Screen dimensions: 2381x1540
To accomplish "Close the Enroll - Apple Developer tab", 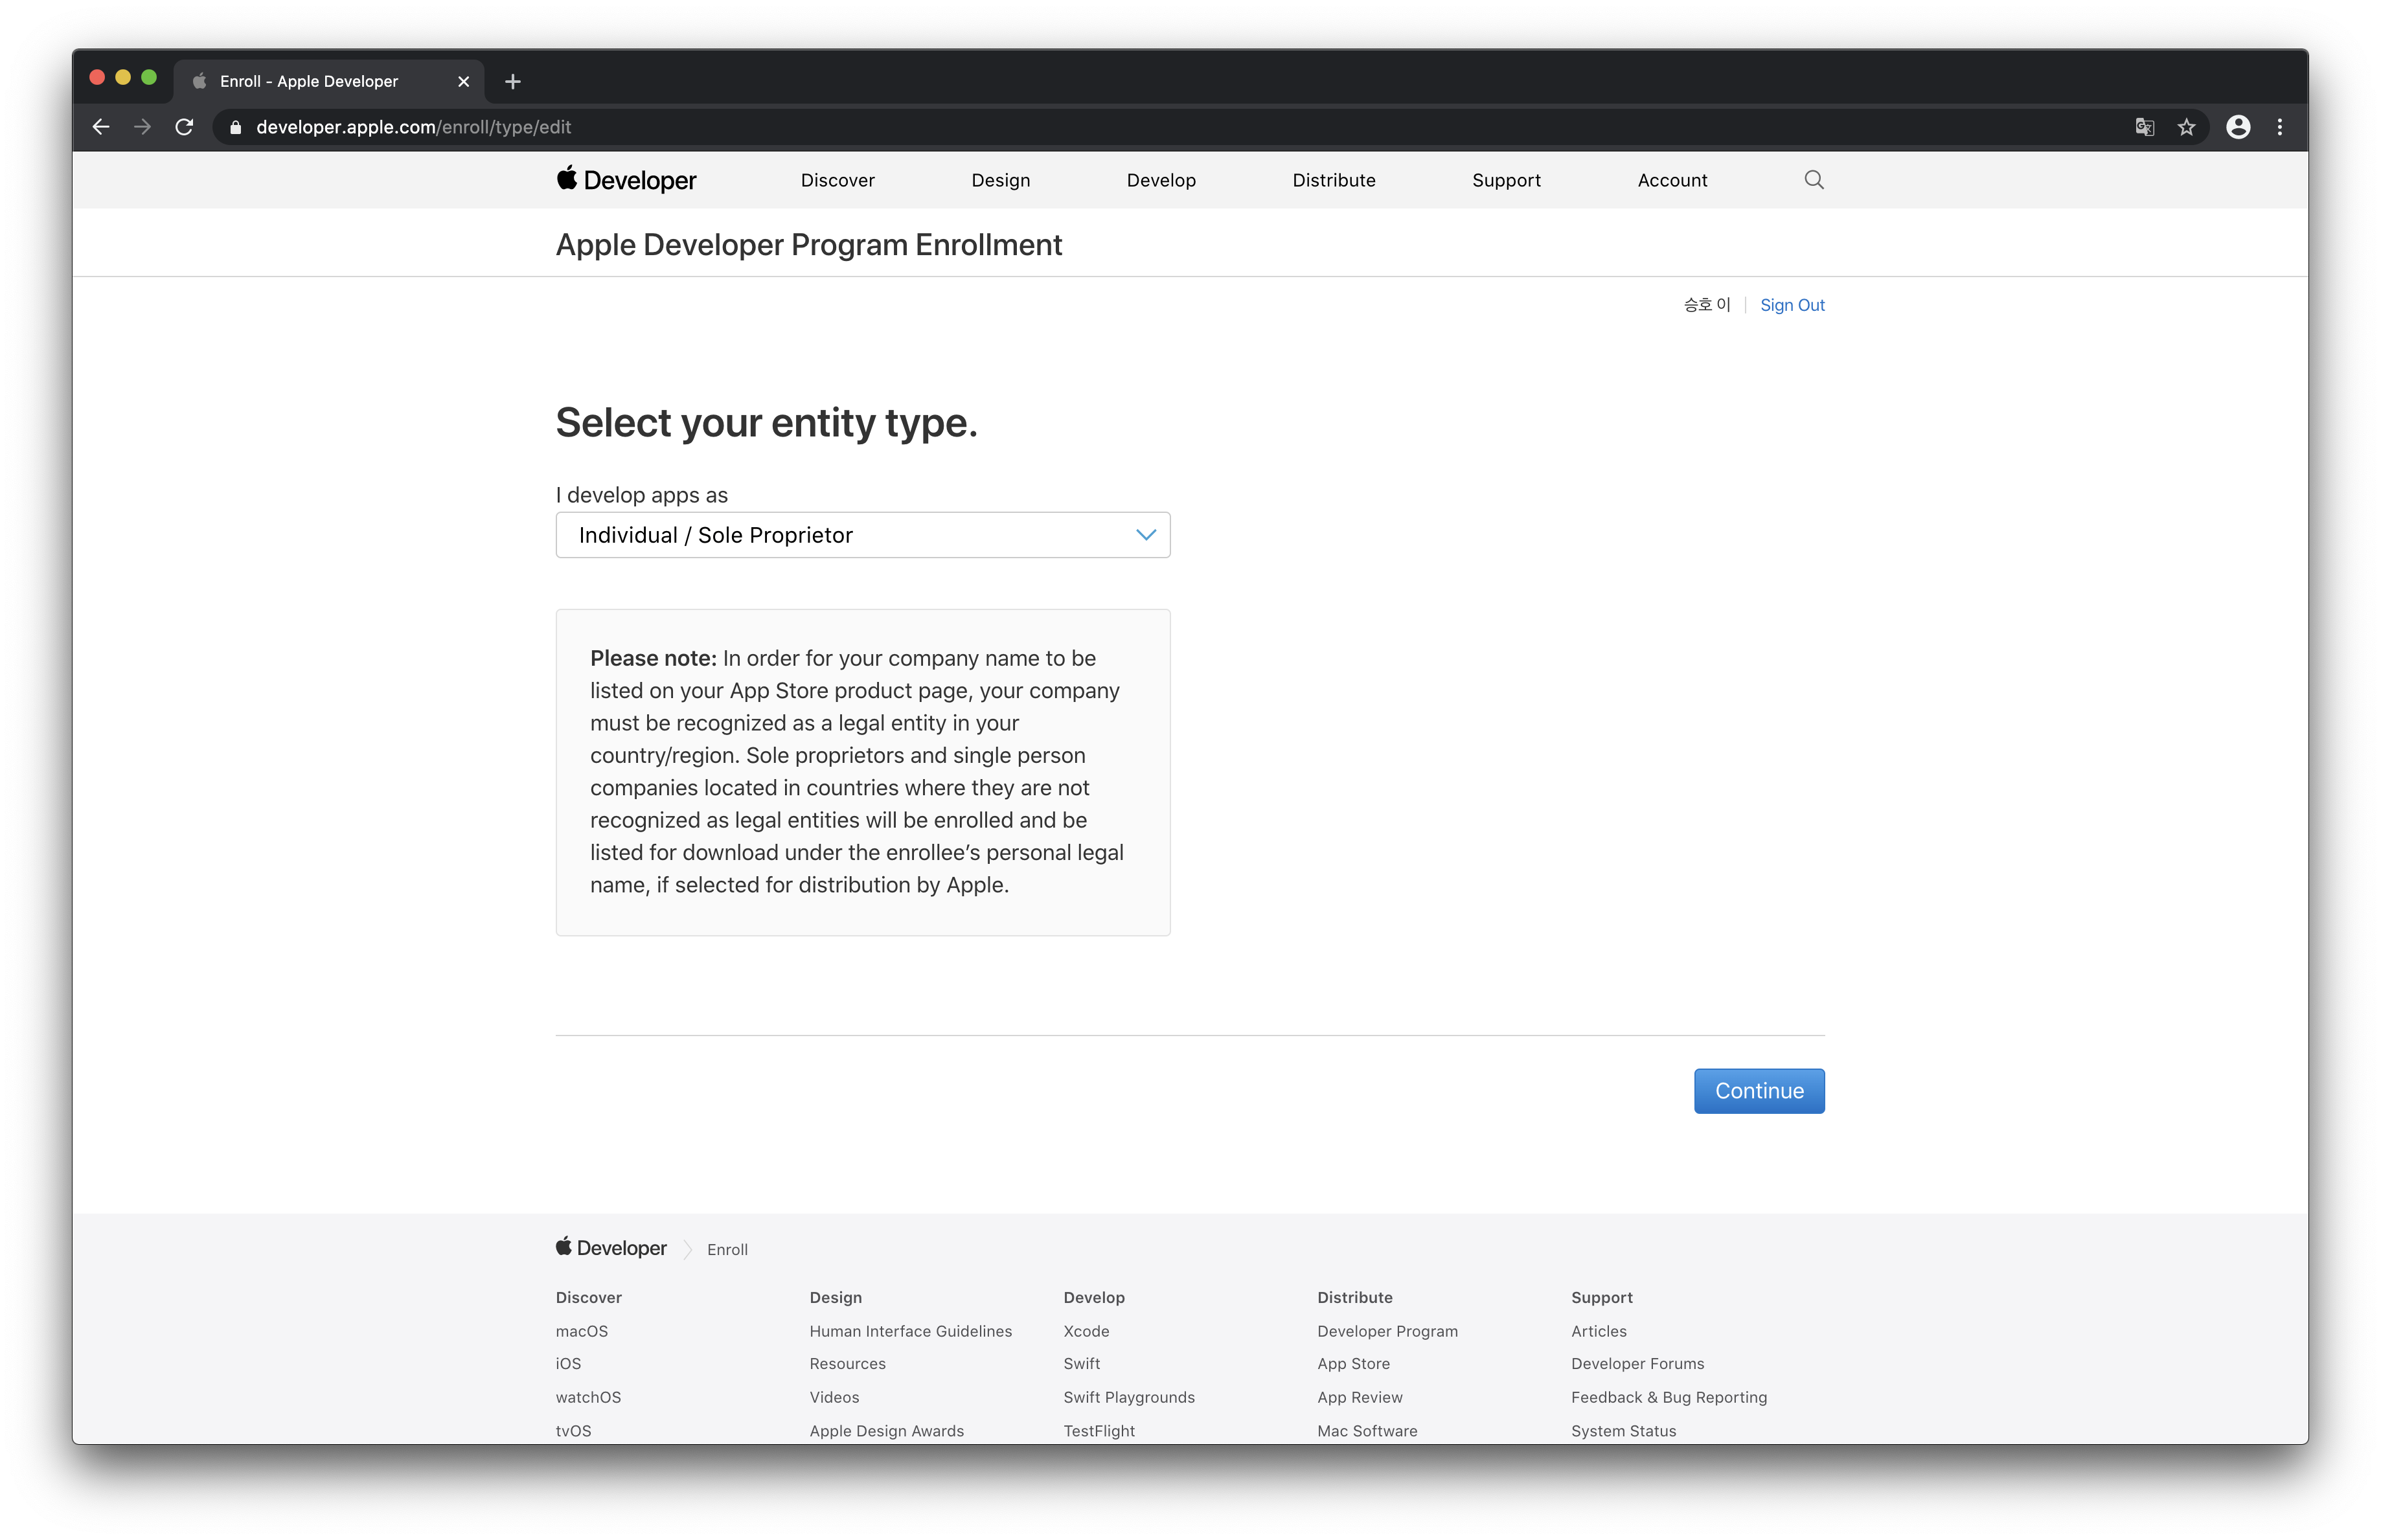I will (463, 82).
